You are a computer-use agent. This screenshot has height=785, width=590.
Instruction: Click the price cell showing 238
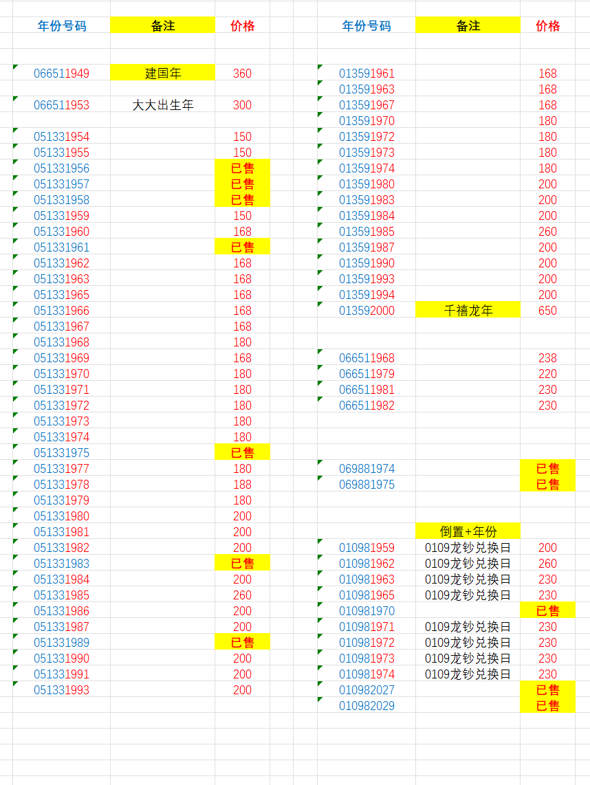tap(547, 358)
